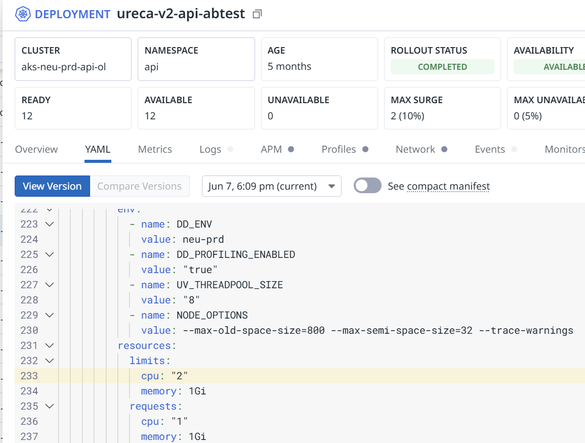
Task: Click the CLUSTER aks-neu-prd-api-ol card
Action: pyautogui.click(x=73, y=59)
